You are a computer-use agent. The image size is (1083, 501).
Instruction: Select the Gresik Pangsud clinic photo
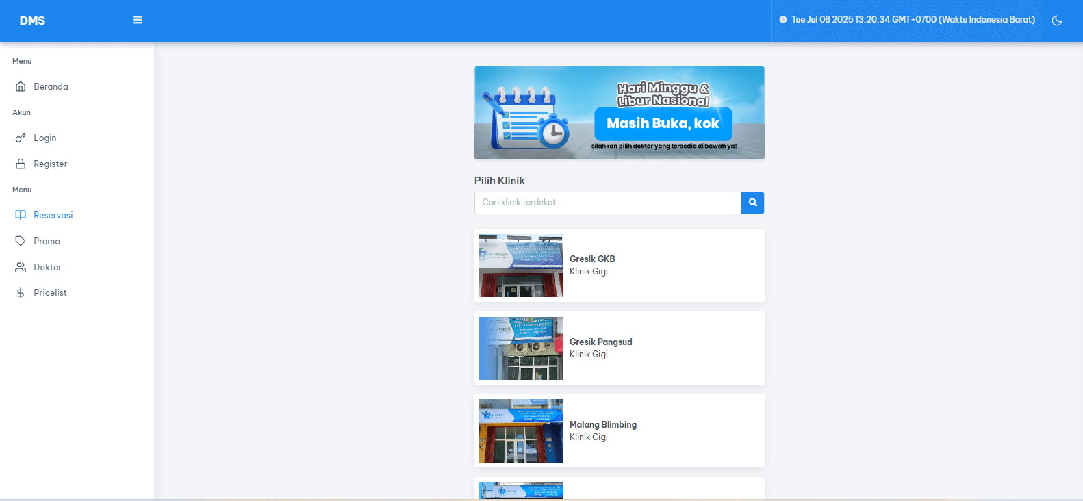tap(521, 348)
